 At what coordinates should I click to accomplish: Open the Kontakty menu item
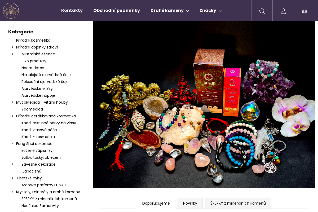[72, 11]
